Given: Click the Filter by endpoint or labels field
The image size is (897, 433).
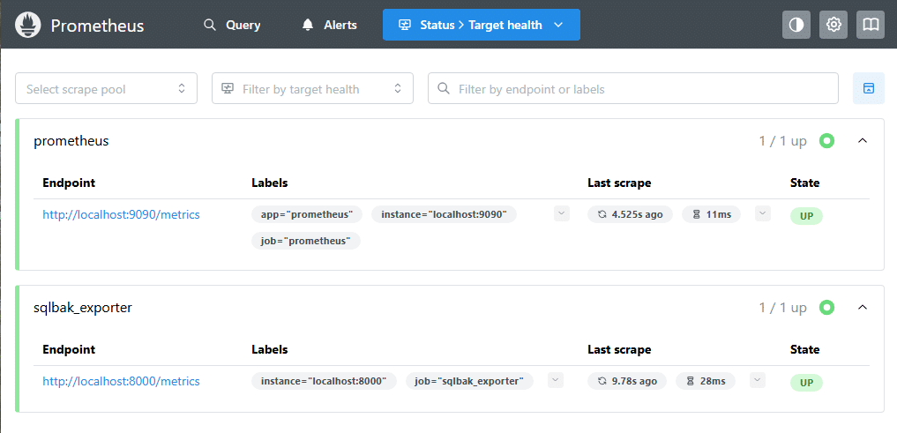Looking at the screenshot, I should click(x=632, y=88).
